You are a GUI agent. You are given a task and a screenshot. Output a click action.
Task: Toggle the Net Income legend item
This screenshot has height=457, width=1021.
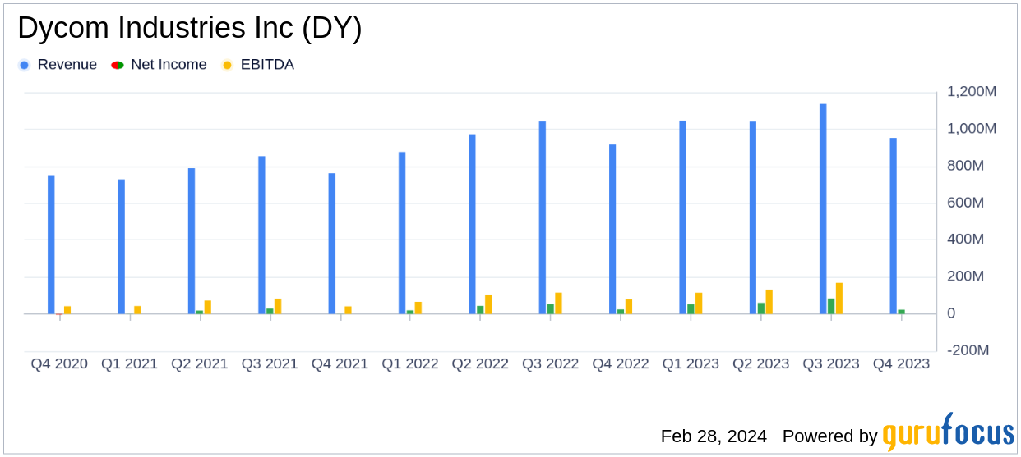coord(159,65)
